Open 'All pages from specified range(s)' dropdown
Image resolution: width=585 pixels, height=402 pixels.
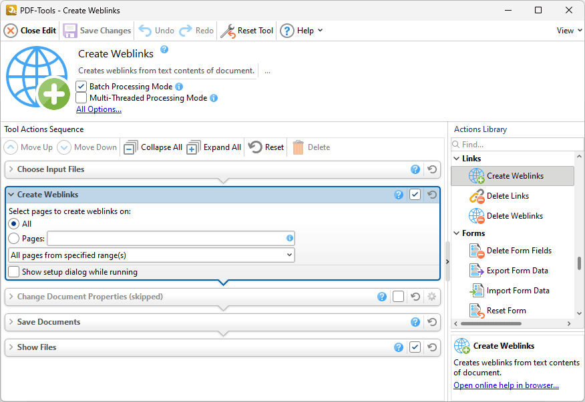point(151,255)
